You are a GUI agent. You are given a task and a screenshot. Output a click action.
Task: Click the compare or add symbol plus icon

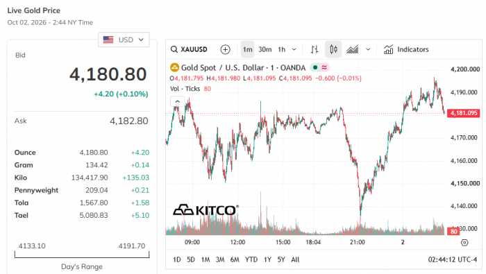click(226, 49)
